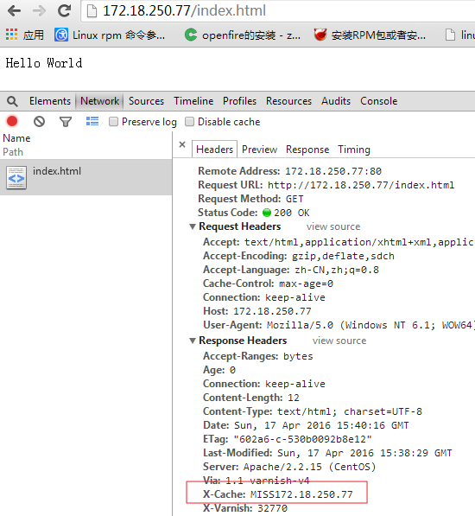The width and height of the screenshot is (475, 516).
Task: Select the Preview detail tab
Action: click(259, 150)
